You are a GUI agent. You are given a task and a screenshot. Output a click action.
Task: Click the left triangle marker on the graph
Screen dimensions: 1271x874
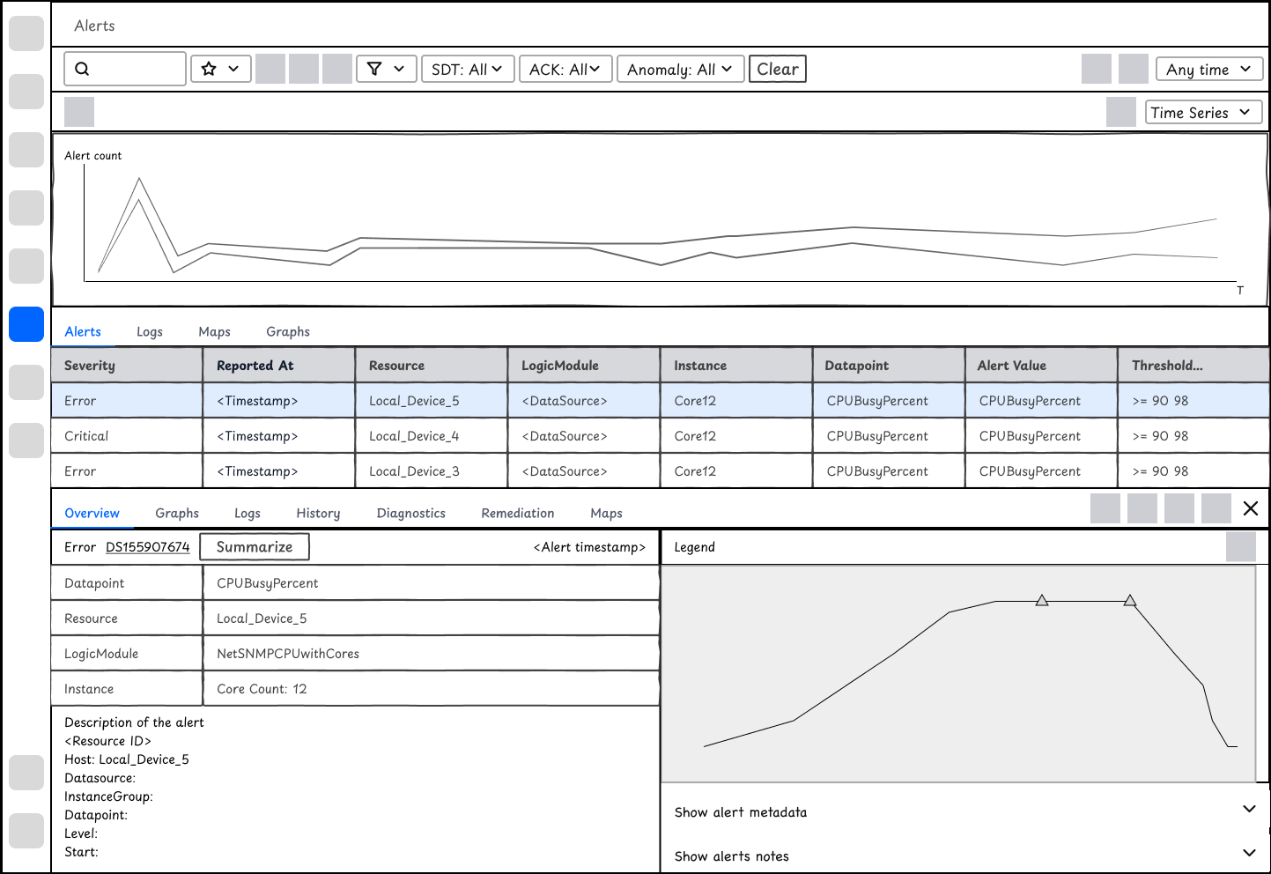pyautogui.click(x=1042, y=600)
